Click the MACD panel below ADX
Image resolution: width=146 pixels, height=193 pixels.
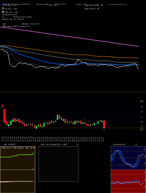tap(18, 181)
